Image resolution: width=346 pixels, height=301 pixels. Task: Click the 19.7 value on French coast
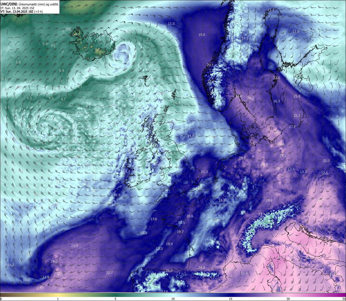pos(180,232)
